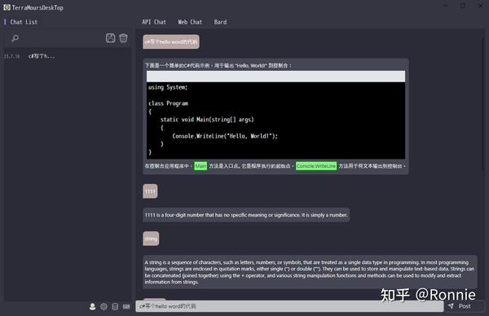Click the chat scrollbar on right edge

coord(484,99)
